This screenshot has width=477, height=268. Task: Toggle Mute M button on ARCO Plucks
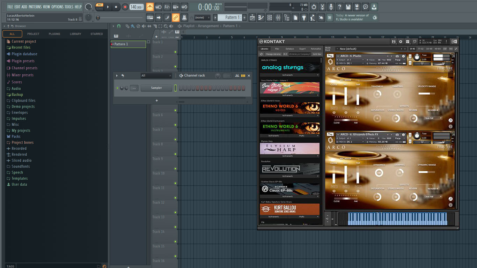[x=409, y=63]
